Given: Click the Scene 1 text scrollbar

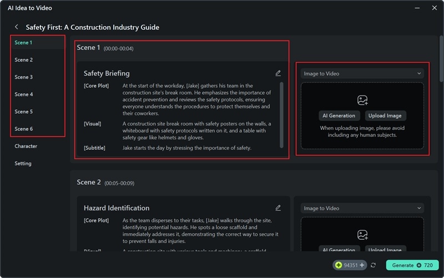Looking at the screenshot, I should 281,115.
